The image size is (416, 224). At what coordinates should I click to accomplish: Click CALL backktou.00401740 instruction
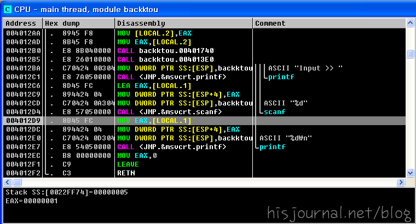point(165,51)
